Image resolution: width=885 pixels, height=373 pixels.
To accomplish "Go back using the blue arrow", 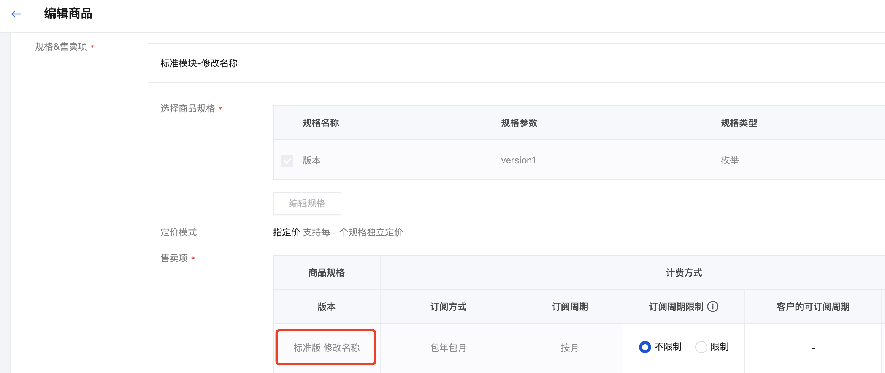I will click(x=16, y=14).
